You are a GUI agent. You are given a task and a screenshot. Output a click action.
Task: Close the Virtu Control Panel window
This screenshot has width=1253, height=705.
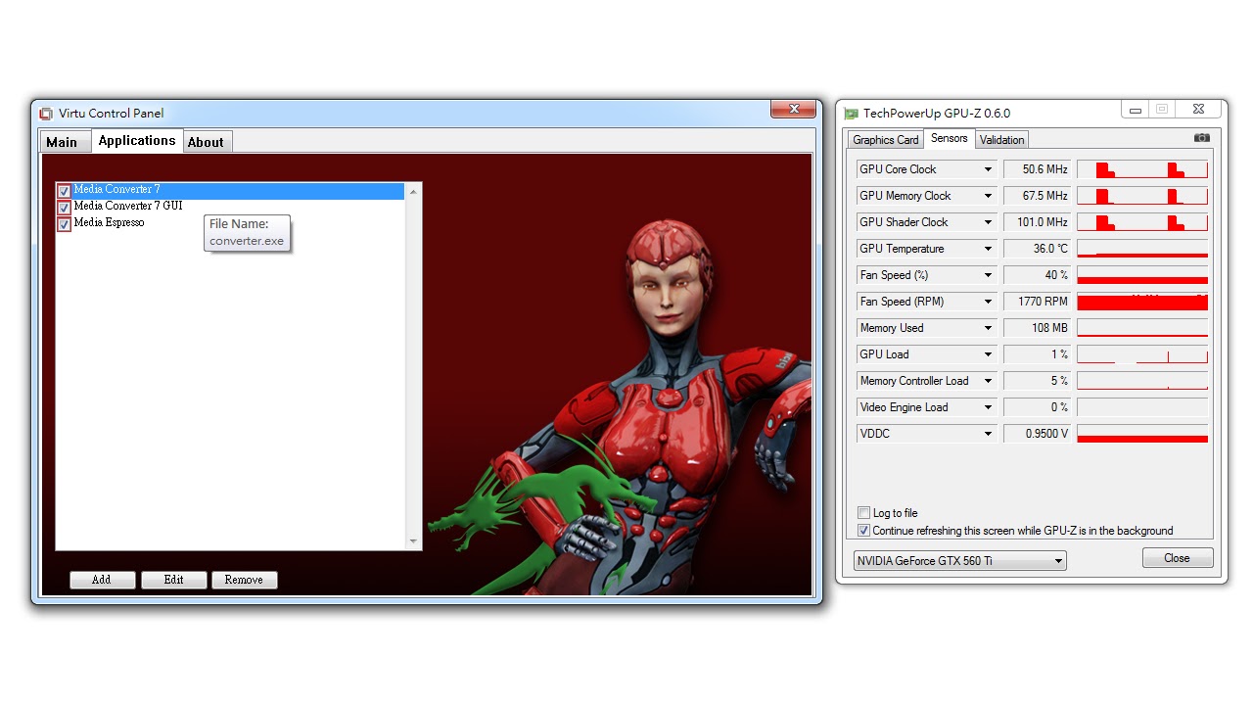[x=793, y=109]
